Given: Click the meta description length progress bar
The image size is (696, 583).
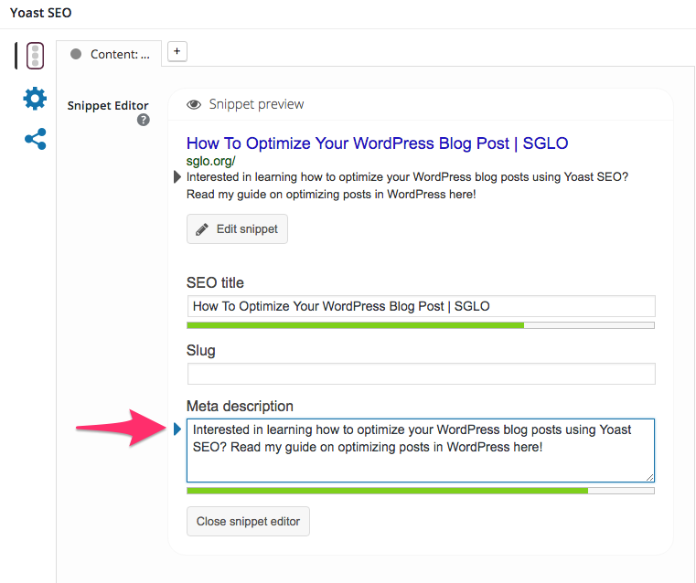Looking at the screenshot, I should click(x=421, y=491).
